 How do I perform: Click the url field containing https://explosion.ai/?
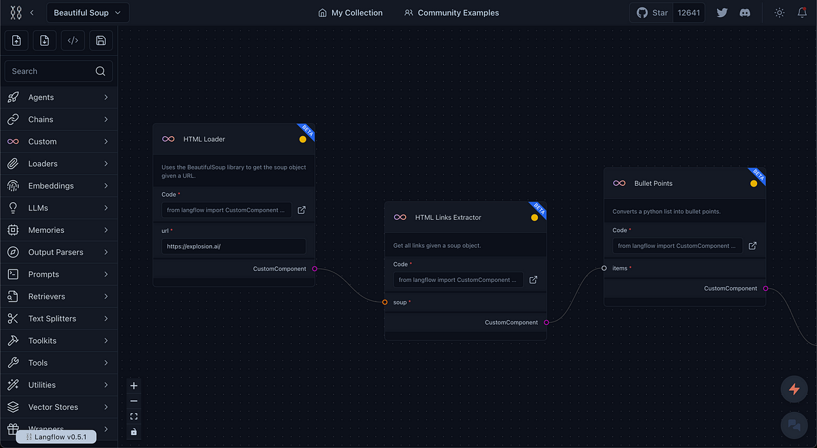point(234,246)
